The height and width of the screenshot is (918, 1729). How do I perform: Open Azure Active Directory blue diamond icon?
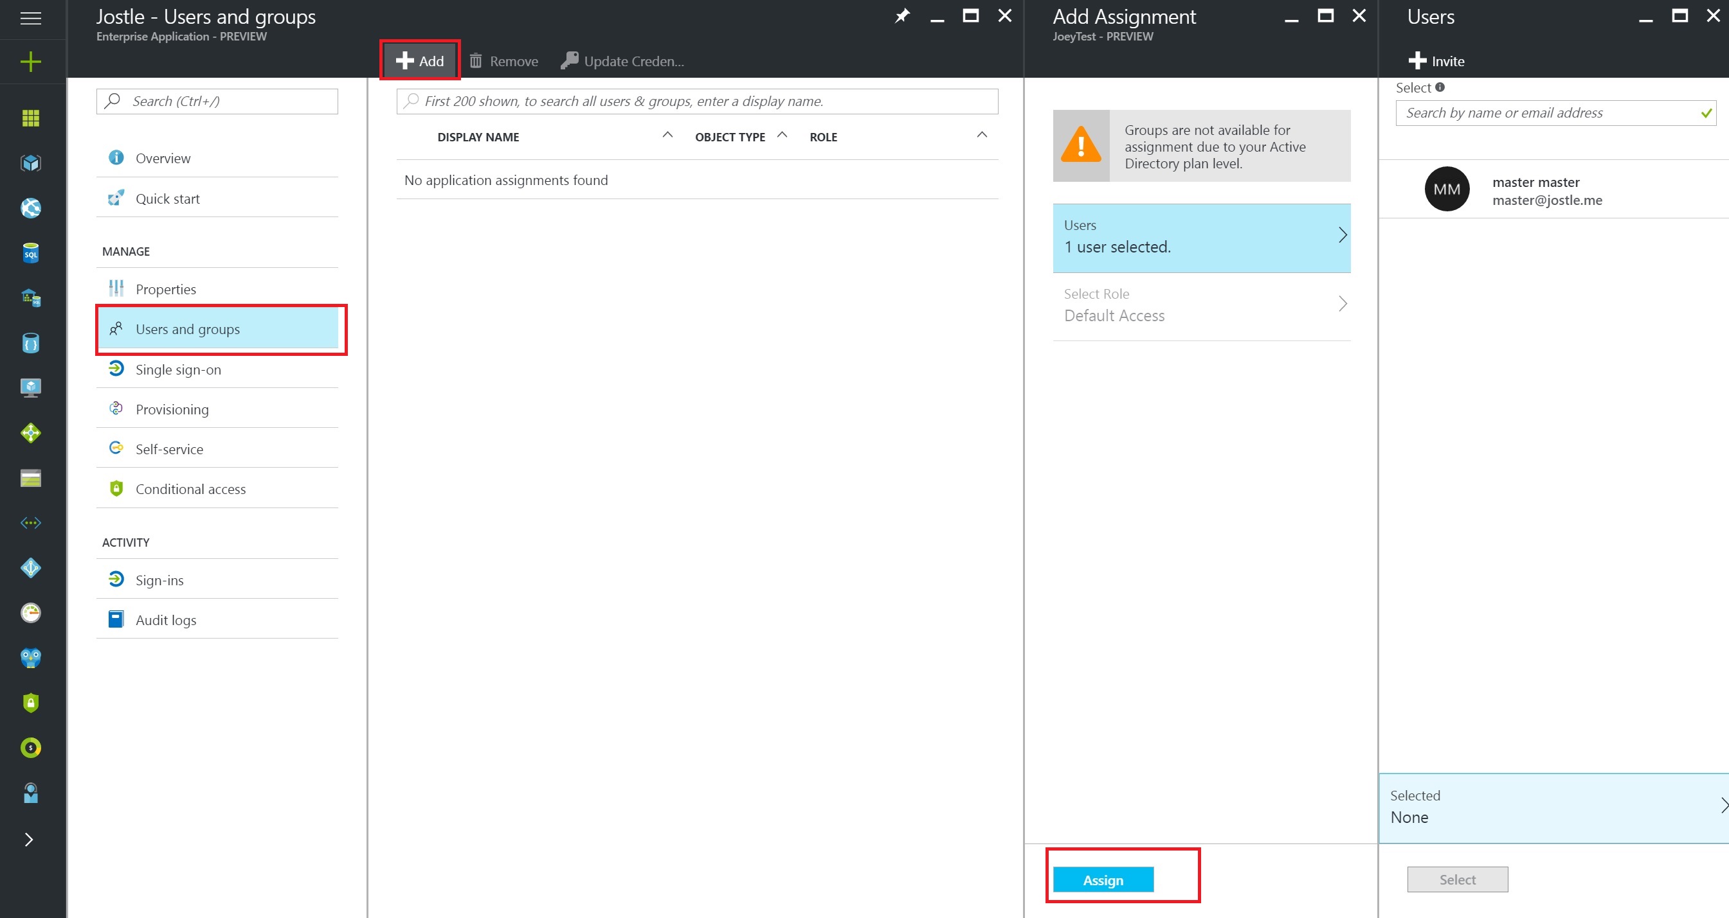pyautogui.click(x=31, y=568)
